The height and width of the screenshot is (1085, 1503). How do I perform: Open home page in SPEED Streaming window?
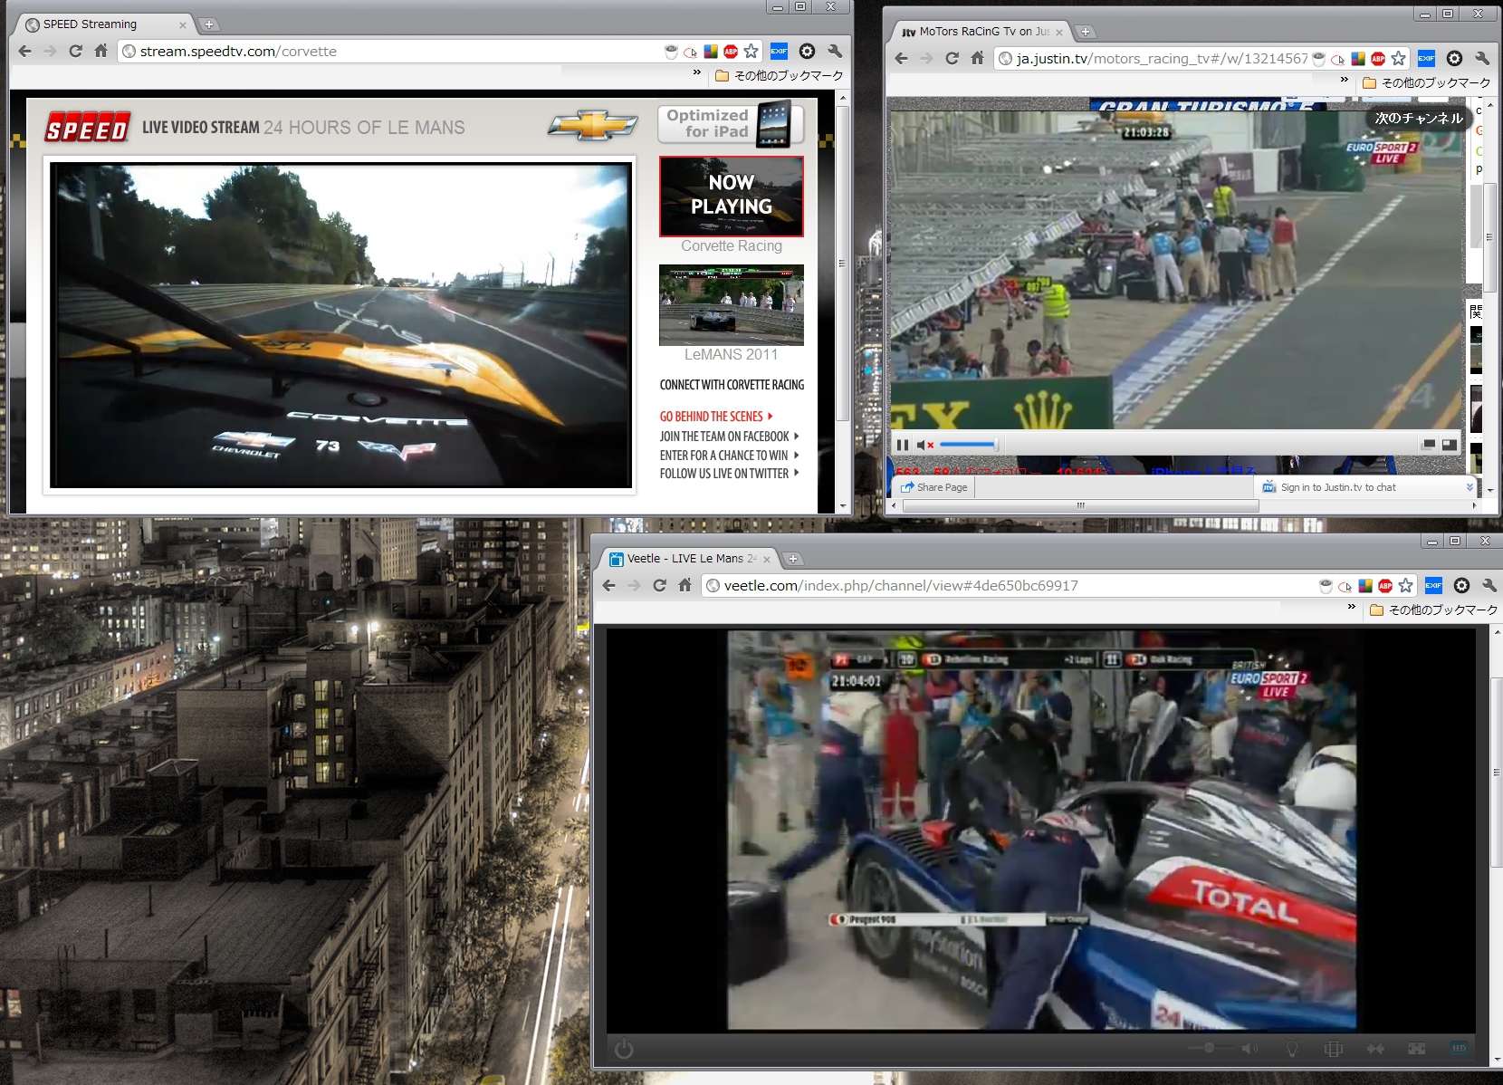click(x=101, y=52)
